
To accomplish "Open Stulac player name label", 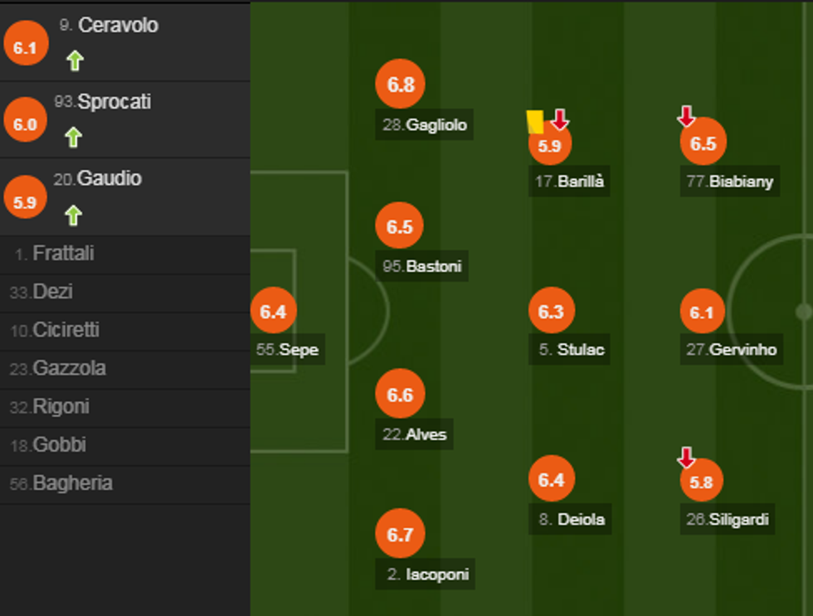I will coord(572,349).
